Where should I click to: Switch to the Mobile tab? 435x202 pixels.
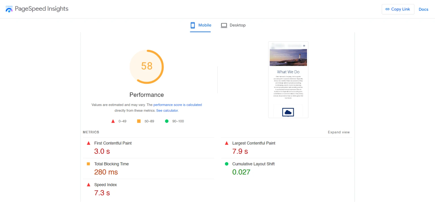point(201,25)
